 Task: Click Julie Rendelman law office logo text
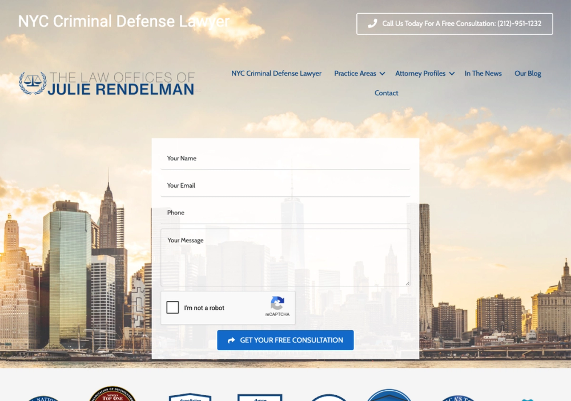click(x=121, y=83)
